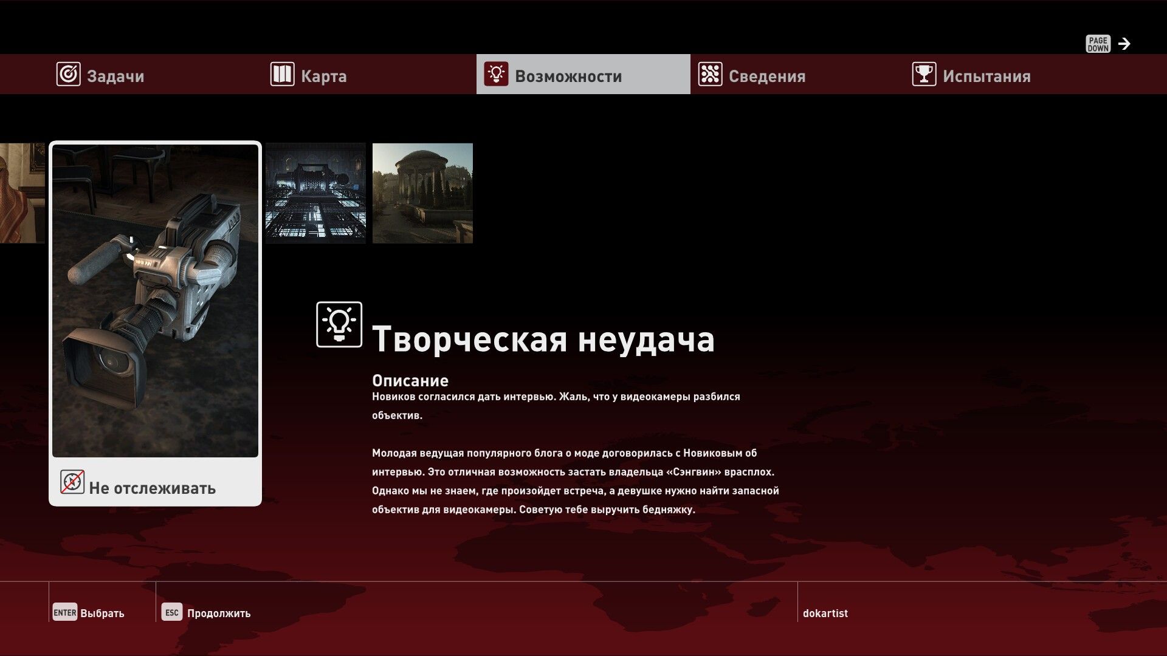
Task: Click the Сведения intel dots icon
Action: point(710,75)
